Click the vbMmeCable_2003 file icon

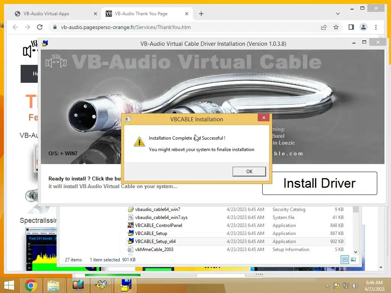point(130,249)
